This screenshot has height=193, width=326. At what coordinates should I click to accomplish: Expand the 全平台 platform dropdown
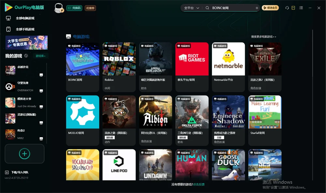point(191,8)
